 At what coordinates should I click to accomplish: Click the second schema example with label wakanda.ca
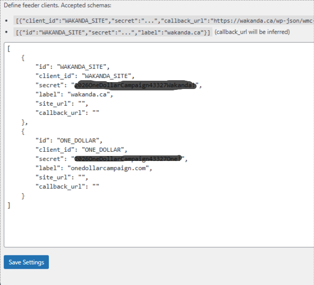click(x=113, y=32)
